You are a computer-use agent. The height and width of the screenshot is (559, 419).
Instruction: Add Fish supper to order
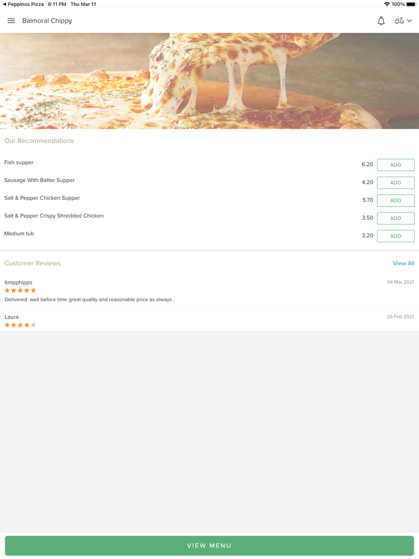tap(396, 165)
